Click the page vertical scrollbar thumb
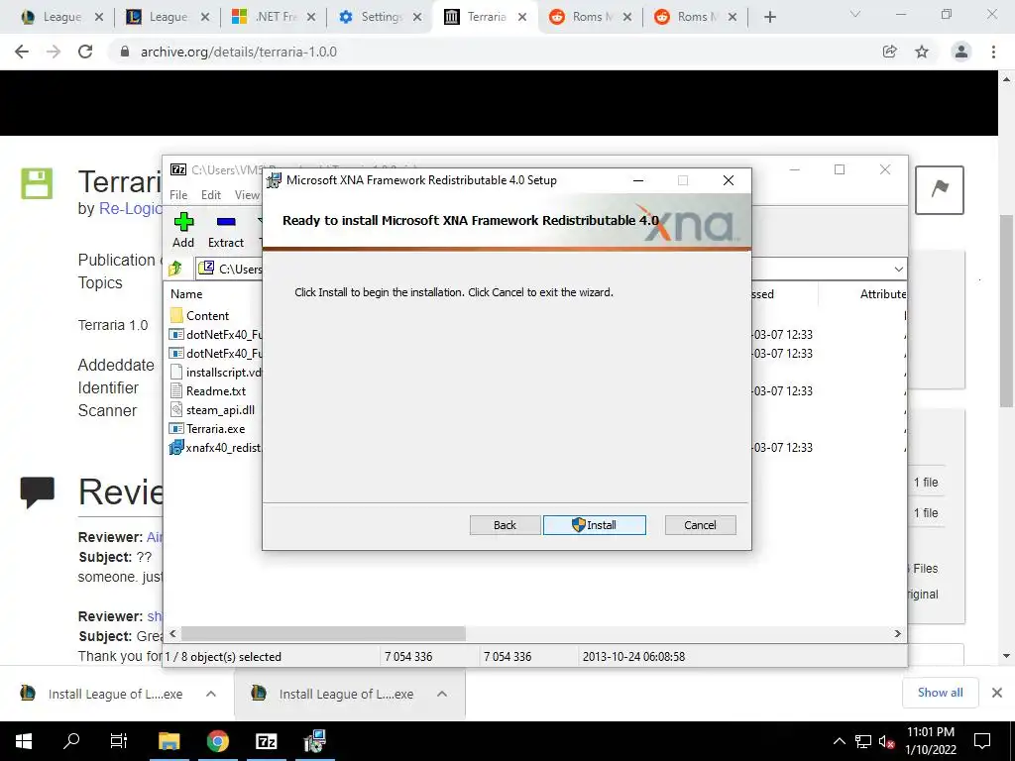Viewport: 1015px width, 761px height. pyautogui.click(x=1006, y=310)
